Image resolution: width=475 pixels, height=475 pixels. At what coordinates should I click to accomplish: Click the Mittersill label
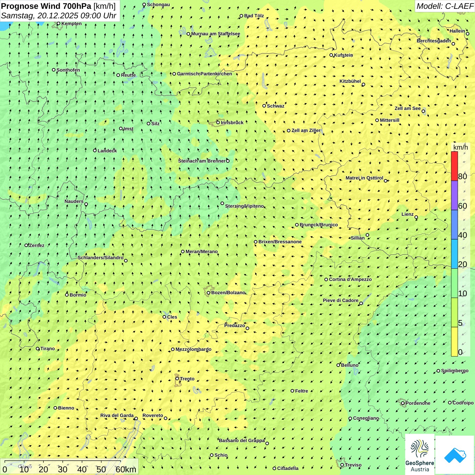pyautogui.click(x=389, y=120)
